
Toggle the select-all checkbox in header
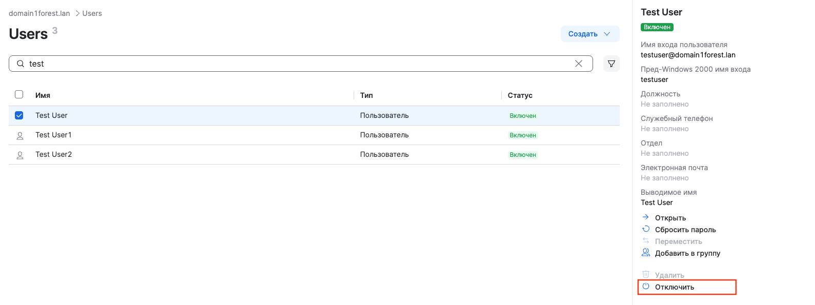point(19,94)
